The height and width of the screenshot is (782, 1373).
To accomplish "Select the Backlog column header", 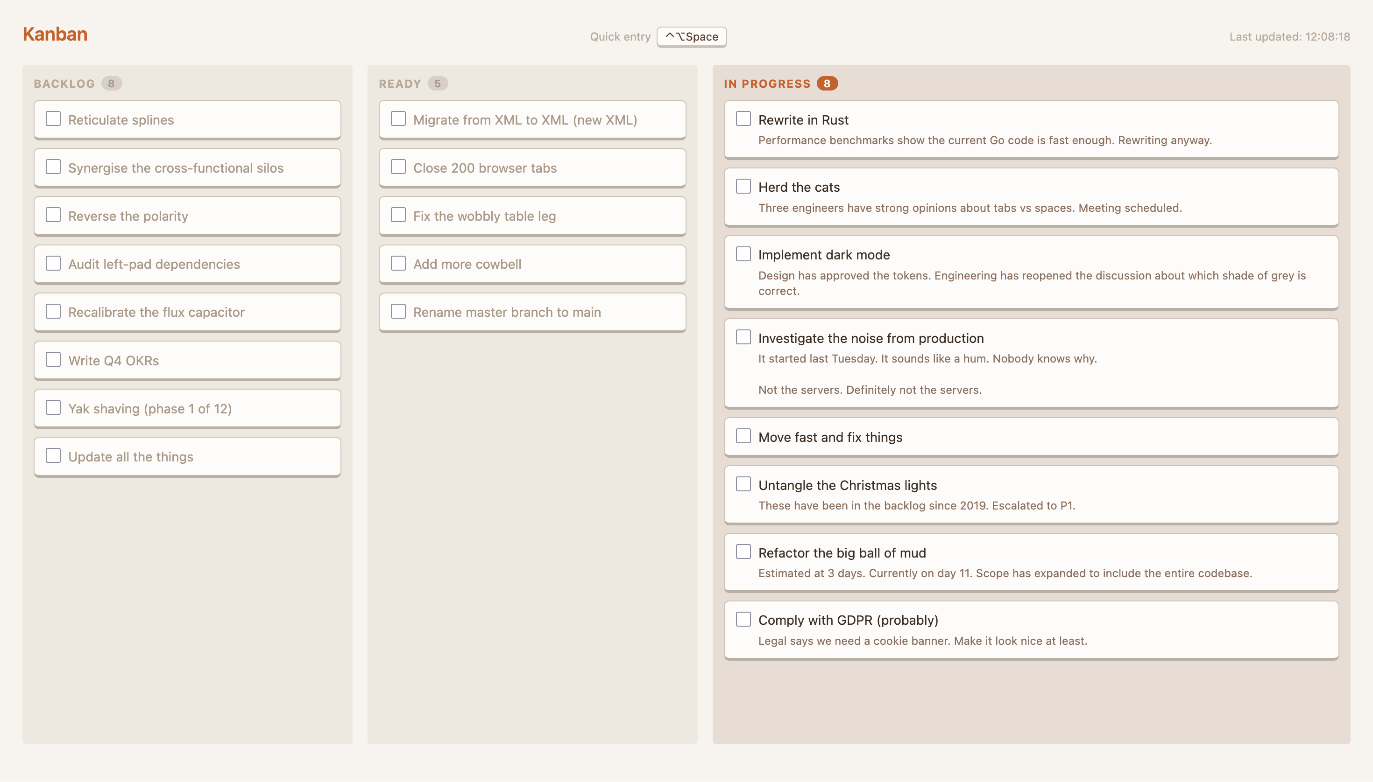I will pos(64,84).
